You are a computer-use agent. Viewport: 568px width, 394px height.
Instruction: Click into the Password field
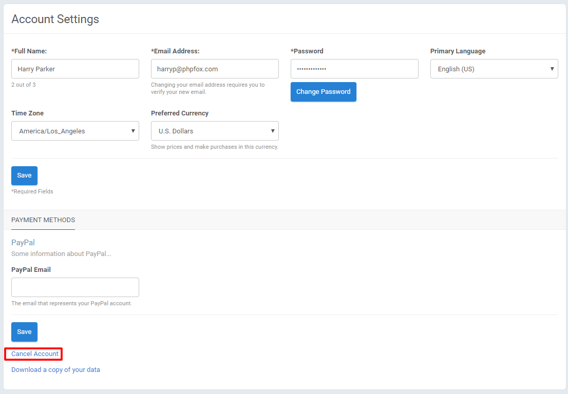tap(354, 69)
